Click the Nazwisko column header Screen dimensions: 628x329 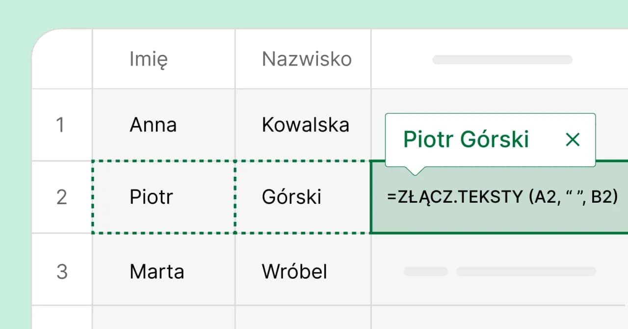click(307, 59)
